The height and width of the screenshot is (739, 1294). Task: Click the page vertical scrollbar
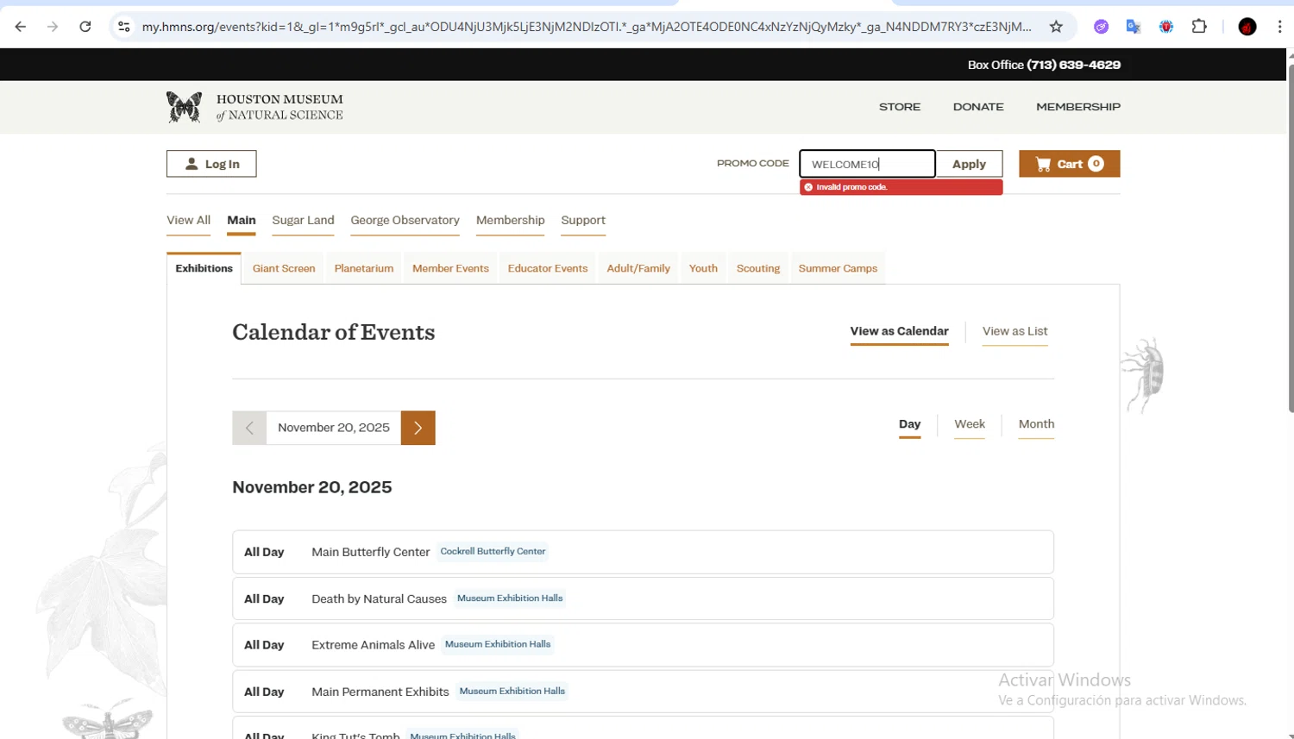[x=1290, y=237]
